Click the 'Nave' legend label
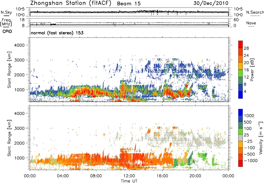 [251, 23]
